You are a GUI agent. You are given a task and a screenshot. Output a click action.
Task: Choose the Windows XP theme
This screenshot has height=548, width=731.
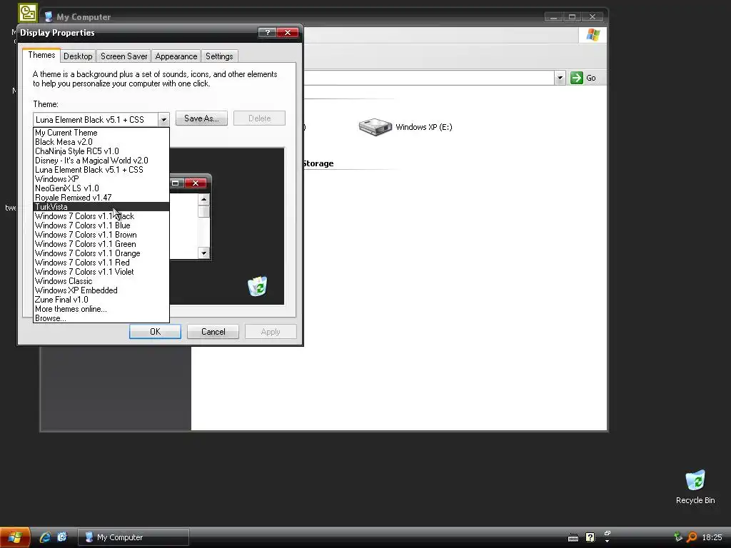(101, 179)
